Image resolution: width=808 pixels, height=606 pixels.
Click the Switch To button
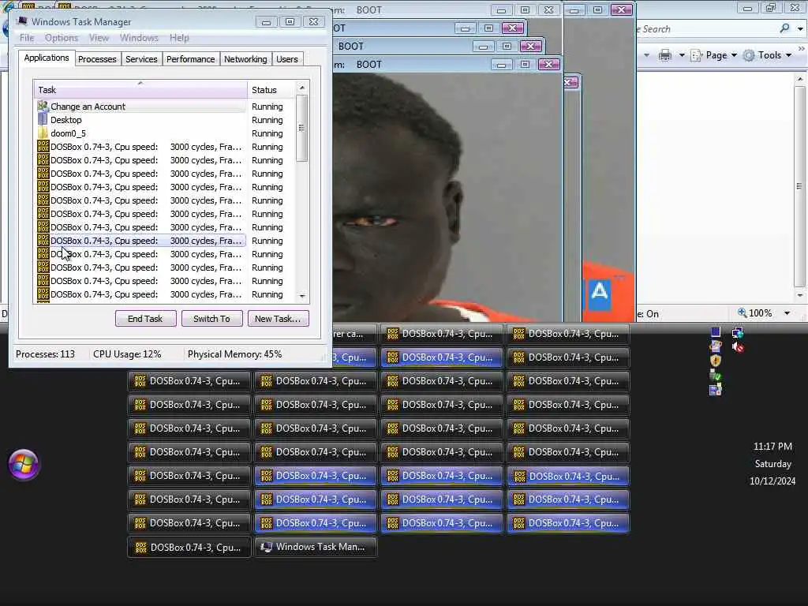[211, 319]
